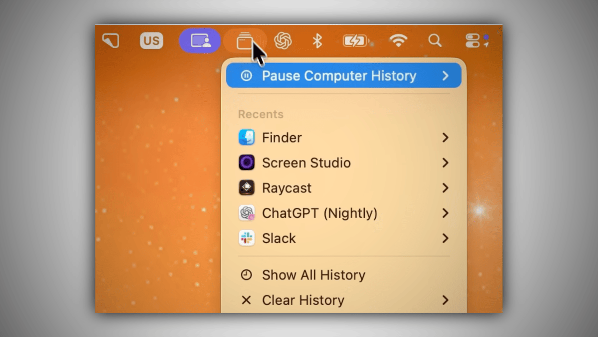Click the leftmost tag-shaped menu bar icon

pos(111,41)
